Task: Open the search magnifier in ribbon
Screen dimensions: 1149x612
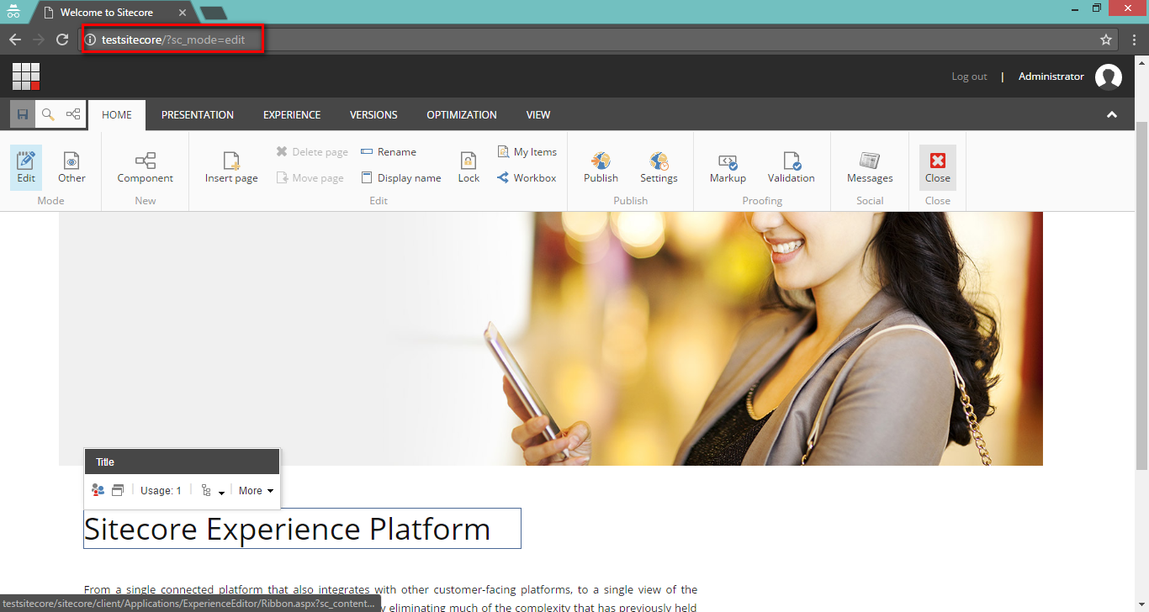Action: tap(48, 114)
